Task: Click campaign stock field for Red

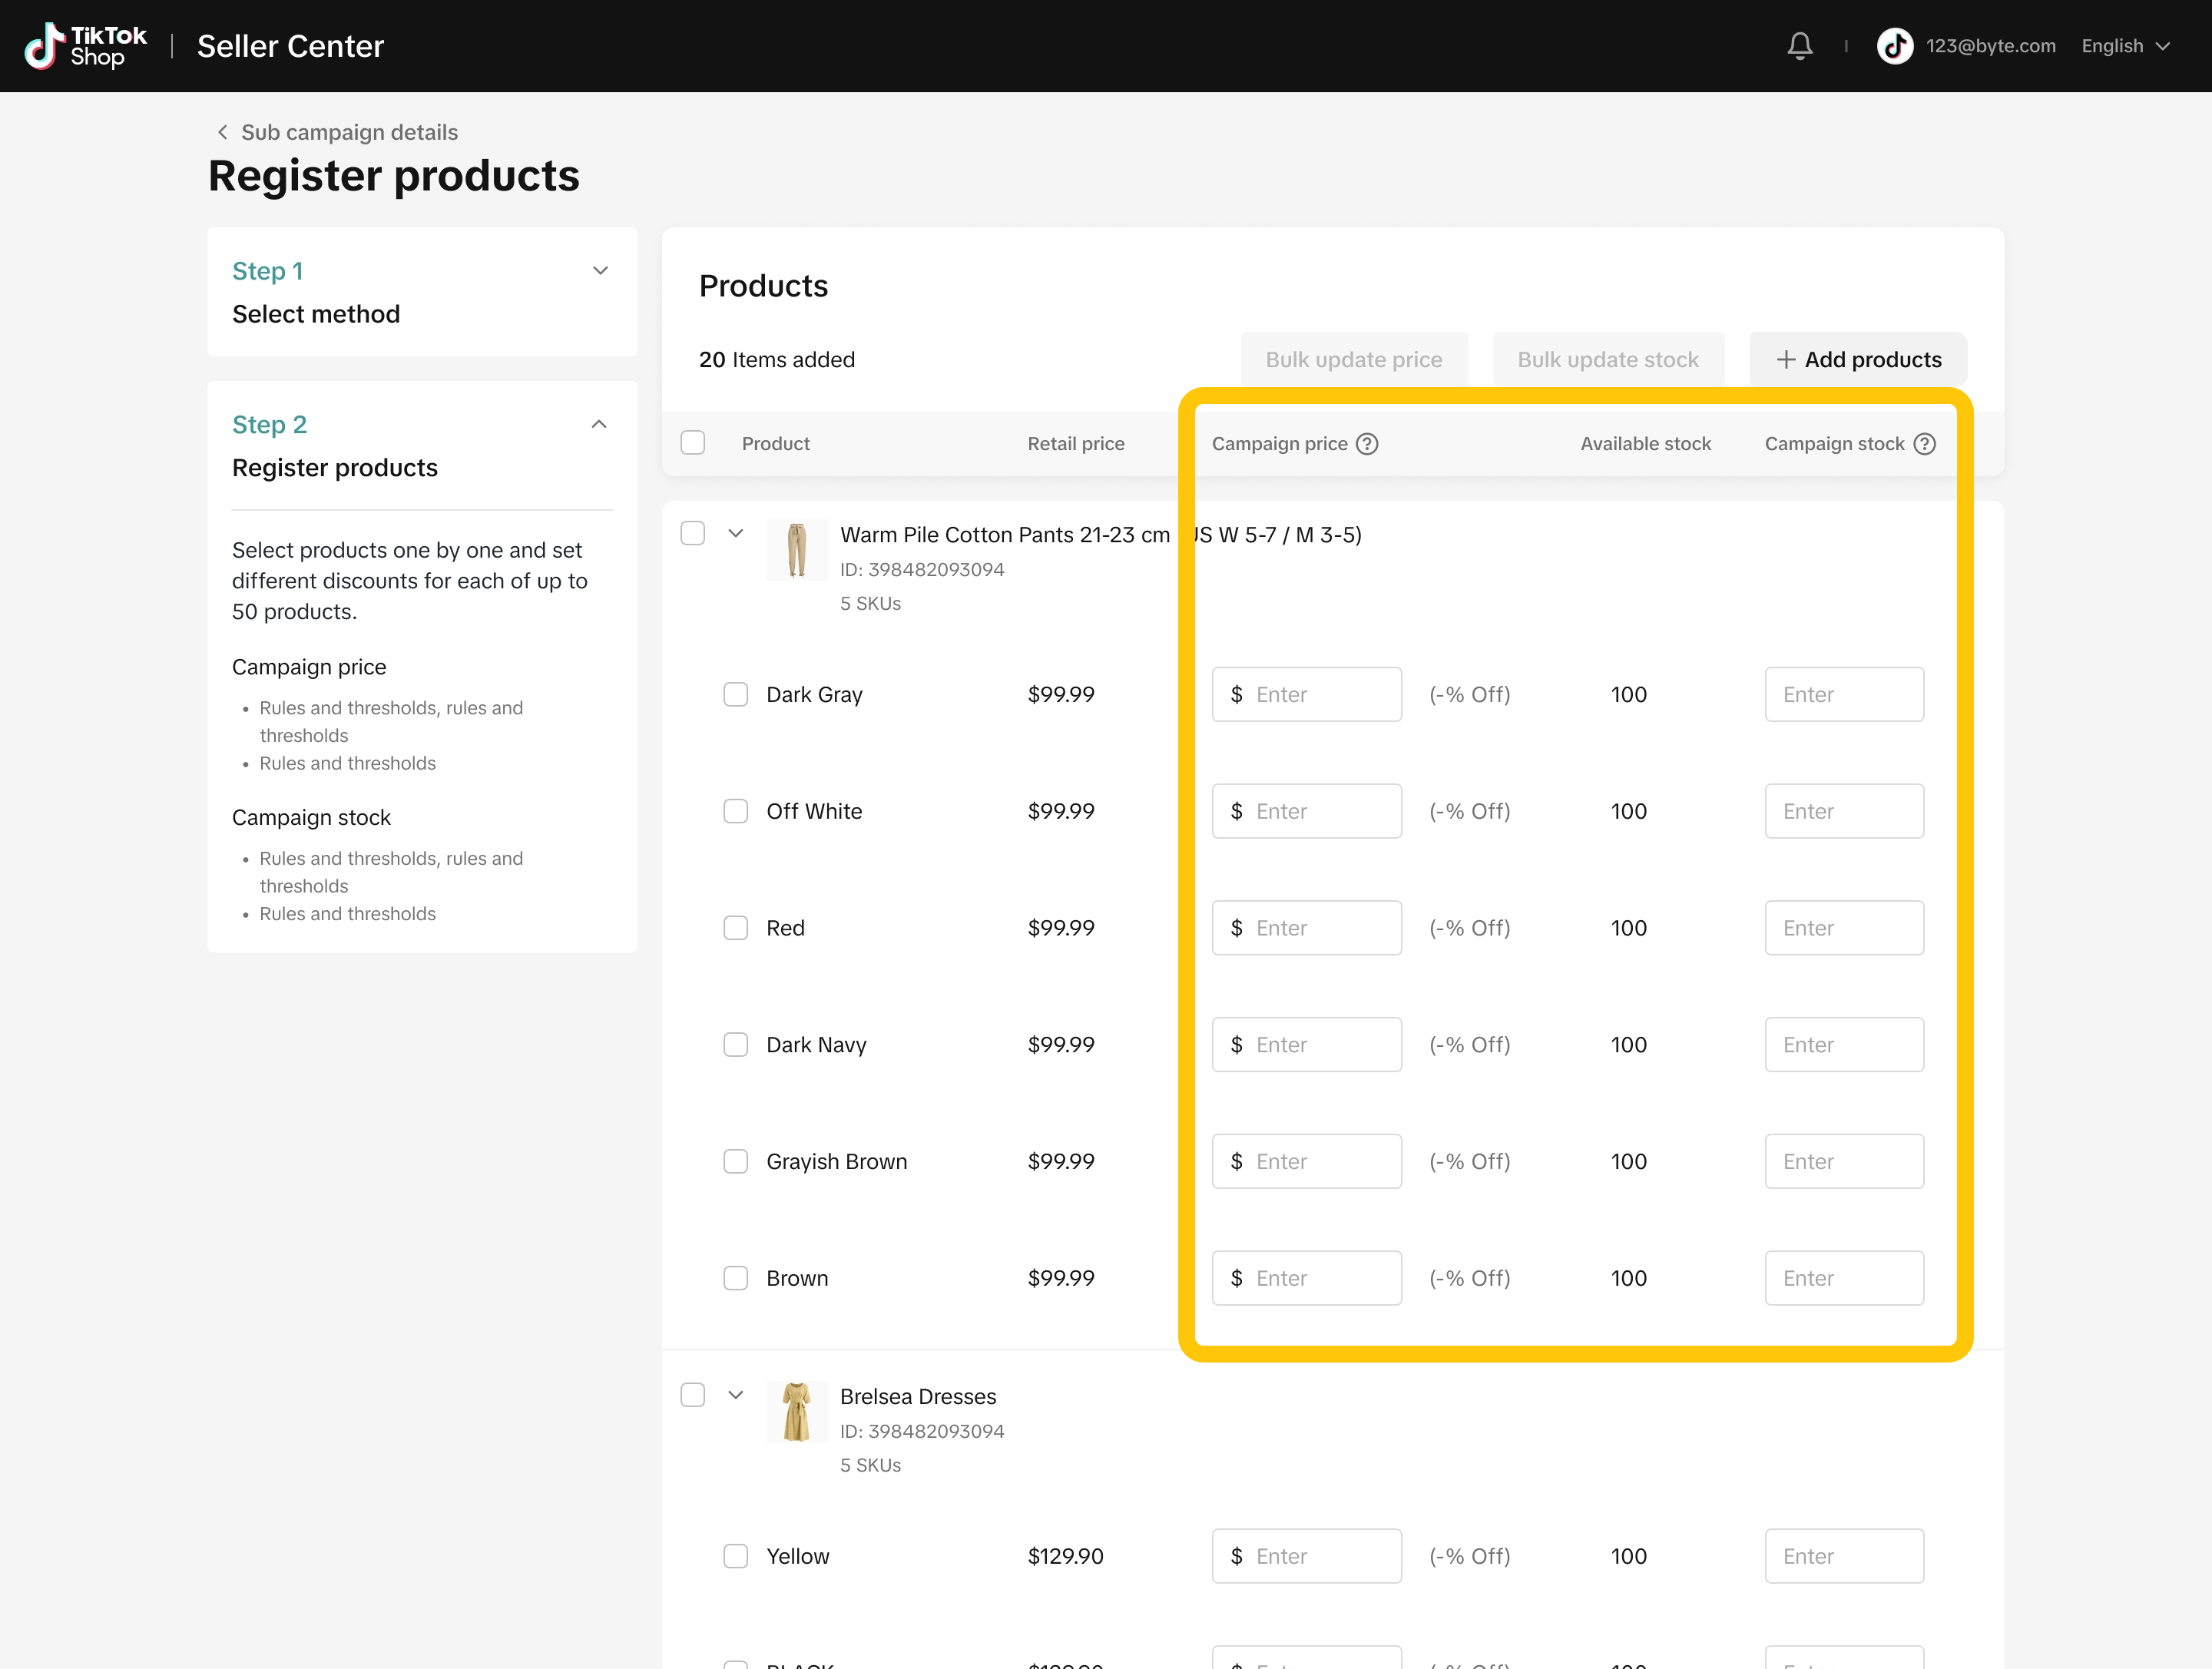Action: pyautogui.click(x=1843, y=928)
